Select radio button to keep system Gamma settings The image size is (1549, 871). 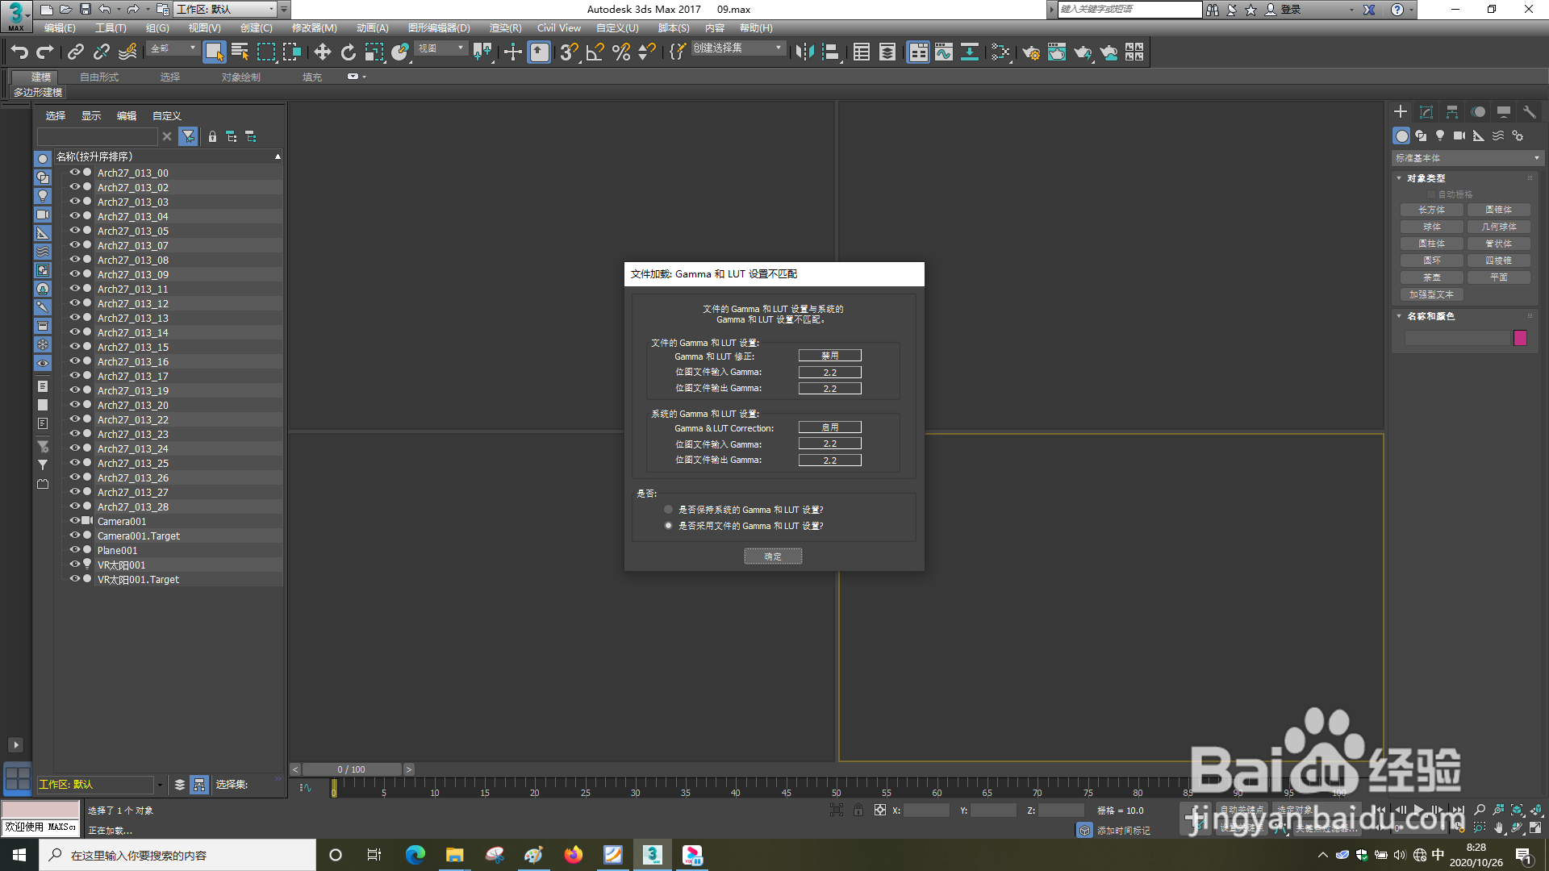click(x=668, y=509)
